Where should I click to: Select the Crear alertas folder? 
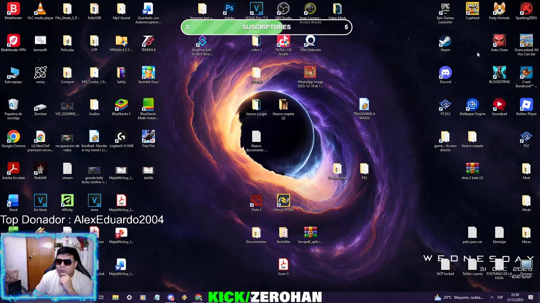coord(337,171)
